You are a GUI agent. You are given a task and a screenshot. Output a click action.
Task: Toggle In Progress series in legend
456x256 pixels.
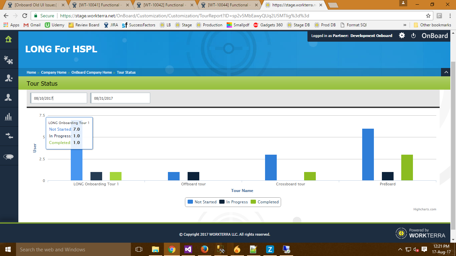coord(233,202)
